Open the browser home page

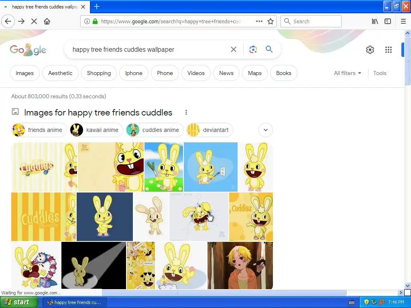pyautogui.click(x=47, y=21)
